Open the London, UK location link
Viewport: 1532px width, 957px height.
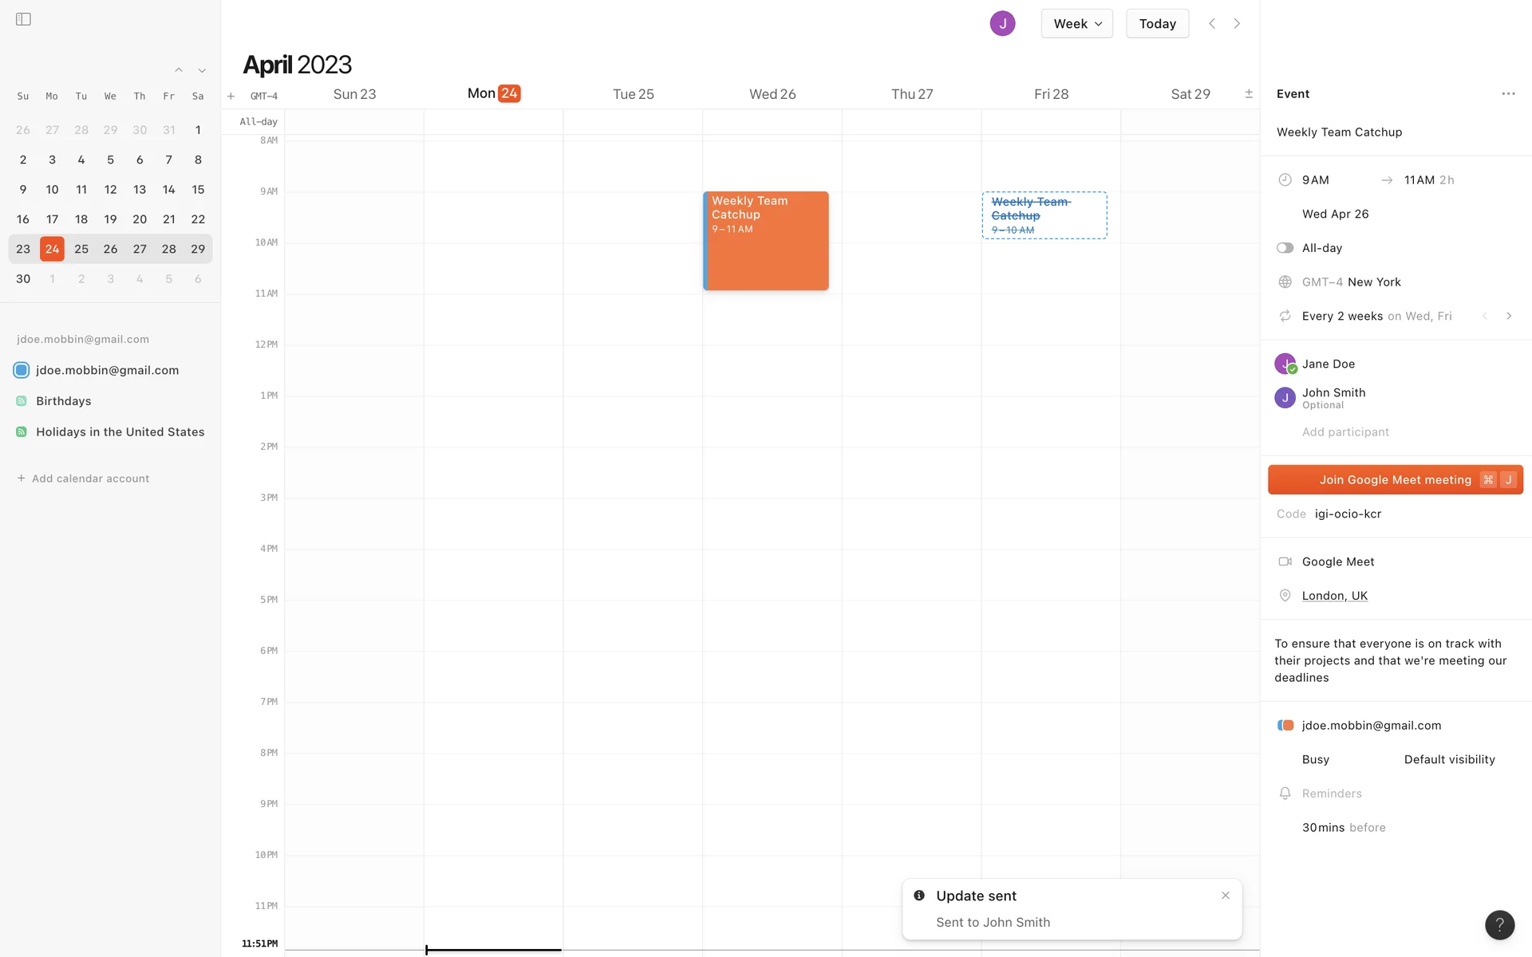click(x=1334, y=596)
